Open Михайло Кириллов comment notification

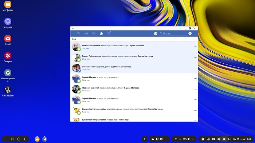134,47
